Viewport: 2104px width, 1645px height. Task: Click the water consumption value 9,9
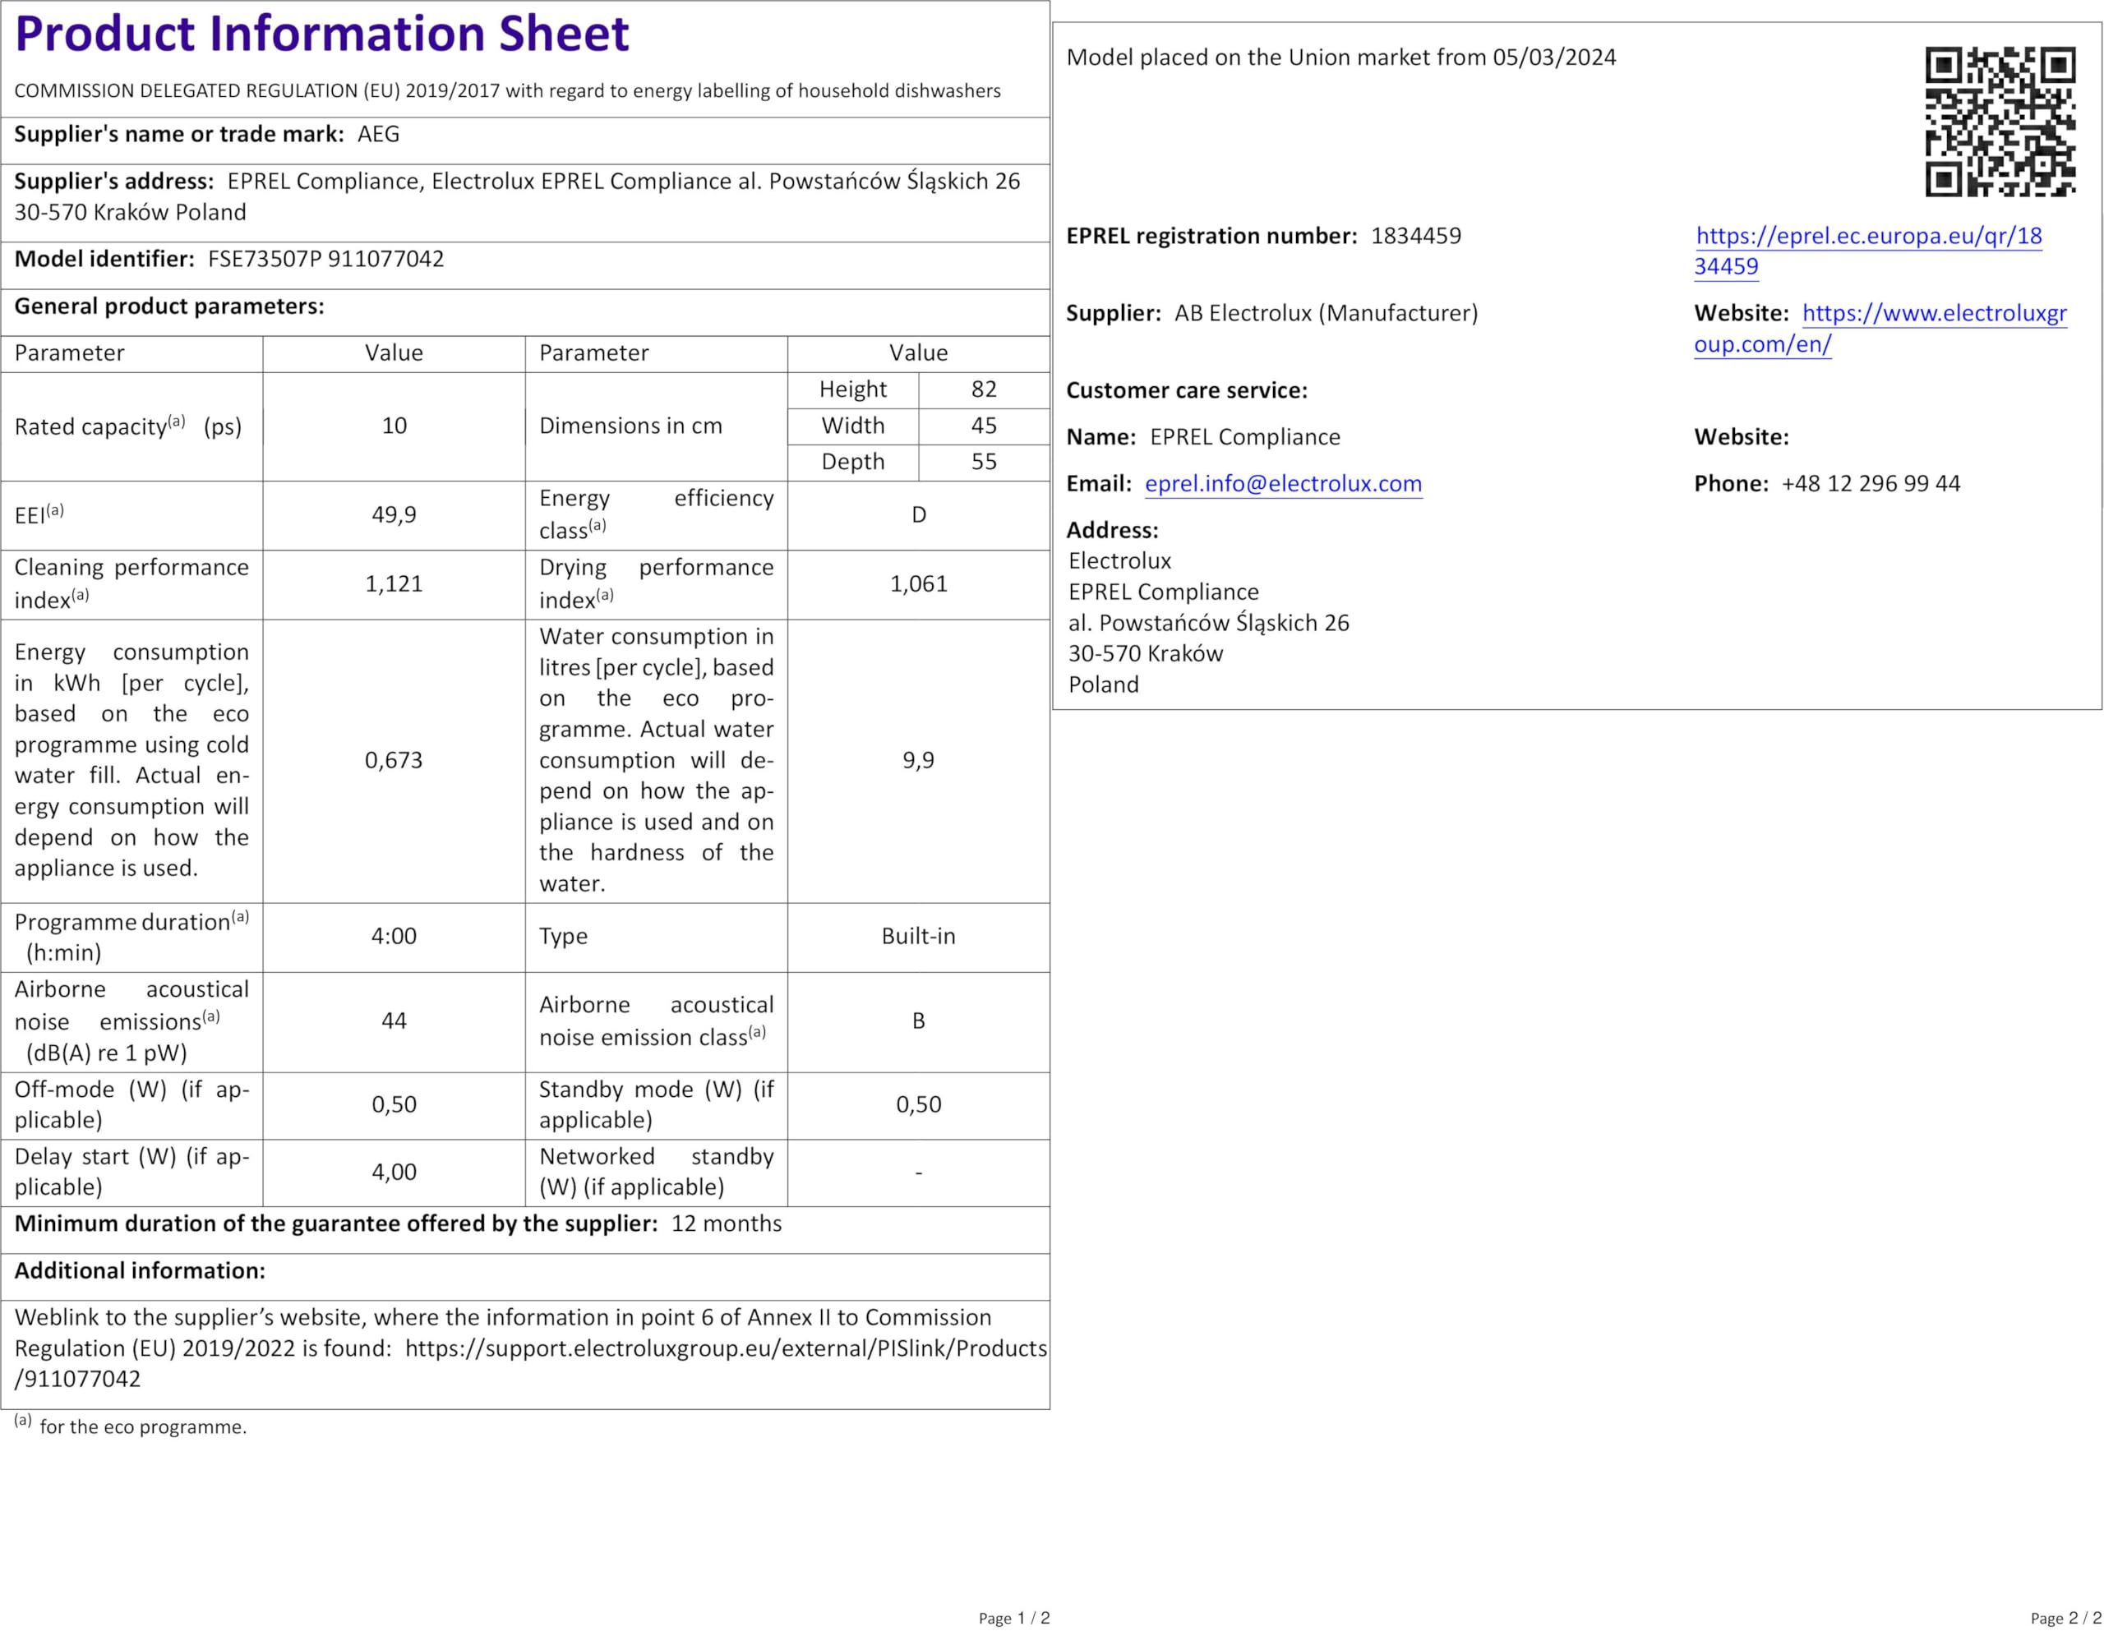918,760
